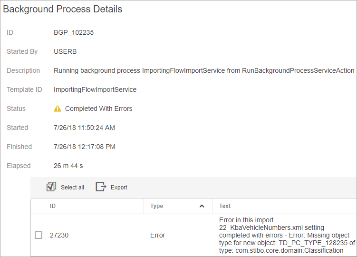Click the Template ID value ImportingFlowImportService
The width and height of the screenshot is (357, 257).
click(95, 89)
